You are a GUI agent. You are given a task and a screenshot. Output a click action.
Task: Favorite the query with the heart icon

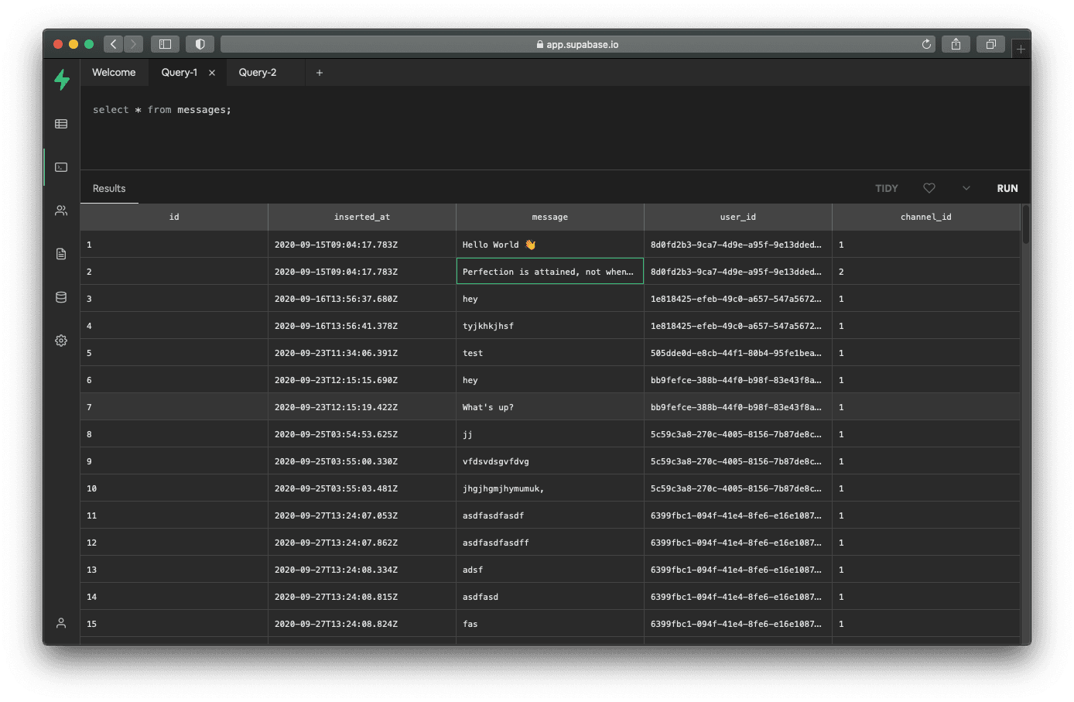coord(929,188)
